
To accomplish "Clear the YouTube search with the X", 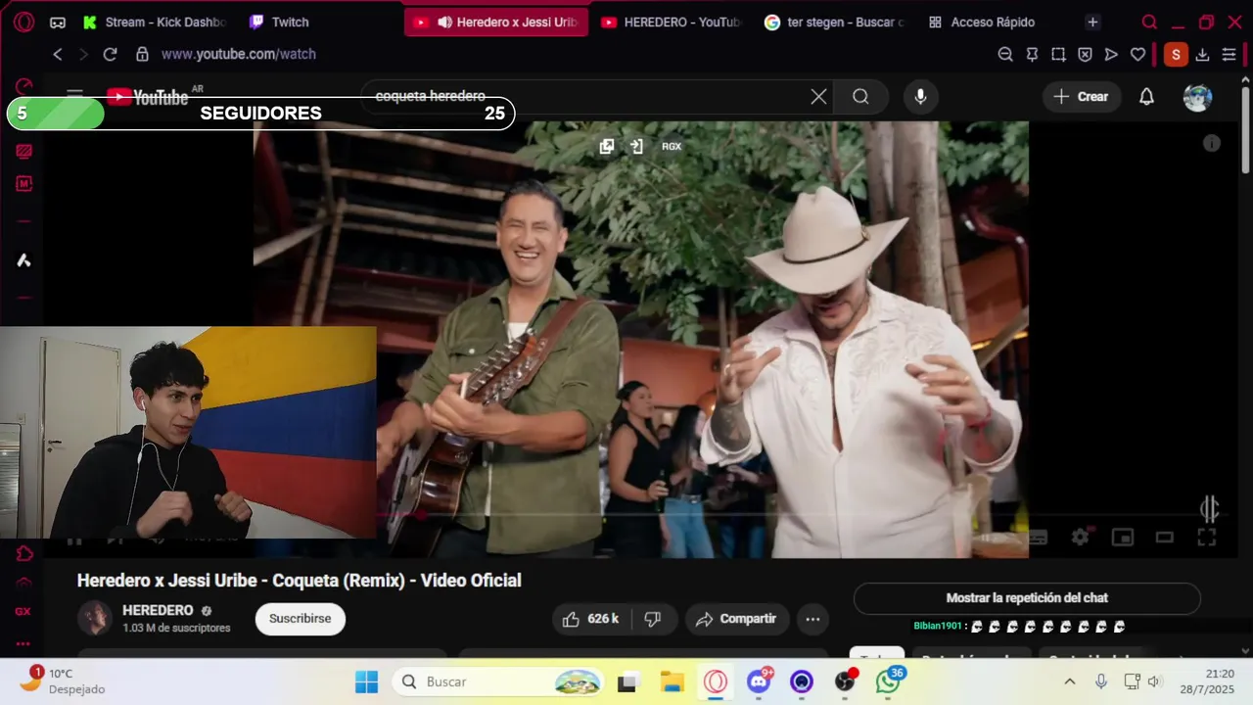I will 818,96.
